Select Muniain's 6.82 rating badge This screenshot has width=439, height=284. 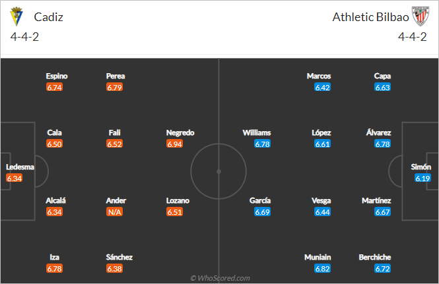323,268
